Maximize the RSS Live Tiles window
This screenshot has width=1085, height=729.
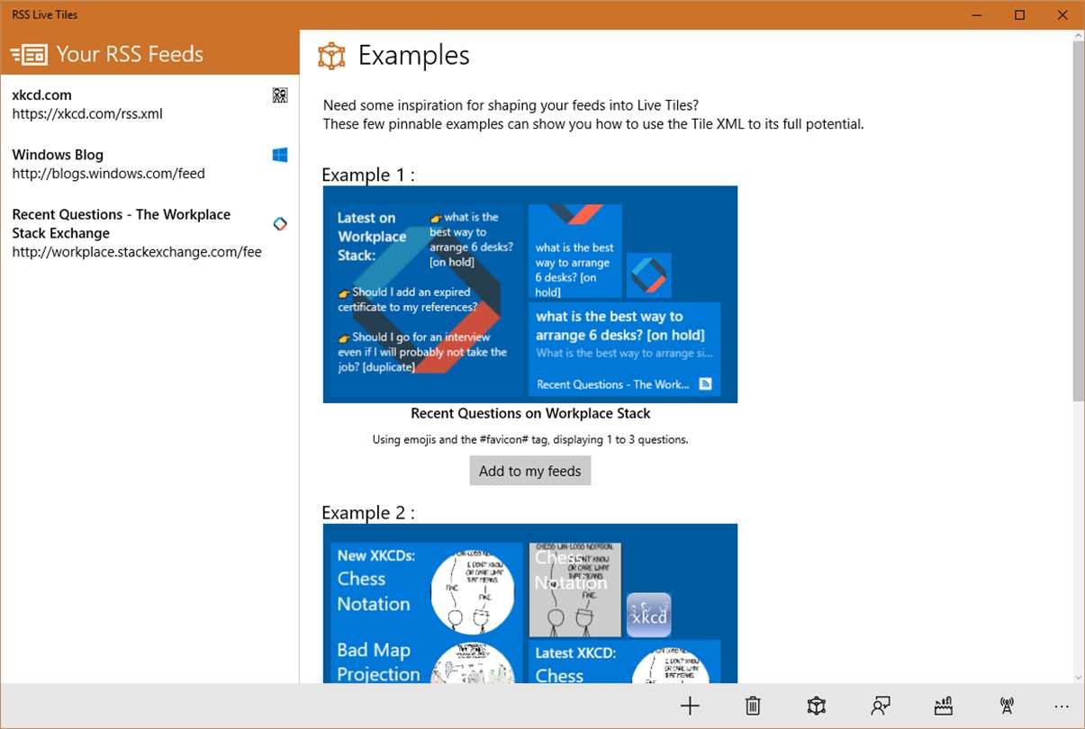coord(1019,14)
